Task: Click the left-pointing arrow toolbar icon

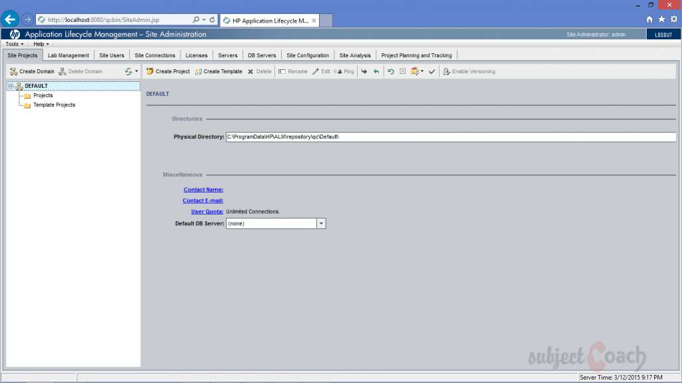Action: click(376, 71)
